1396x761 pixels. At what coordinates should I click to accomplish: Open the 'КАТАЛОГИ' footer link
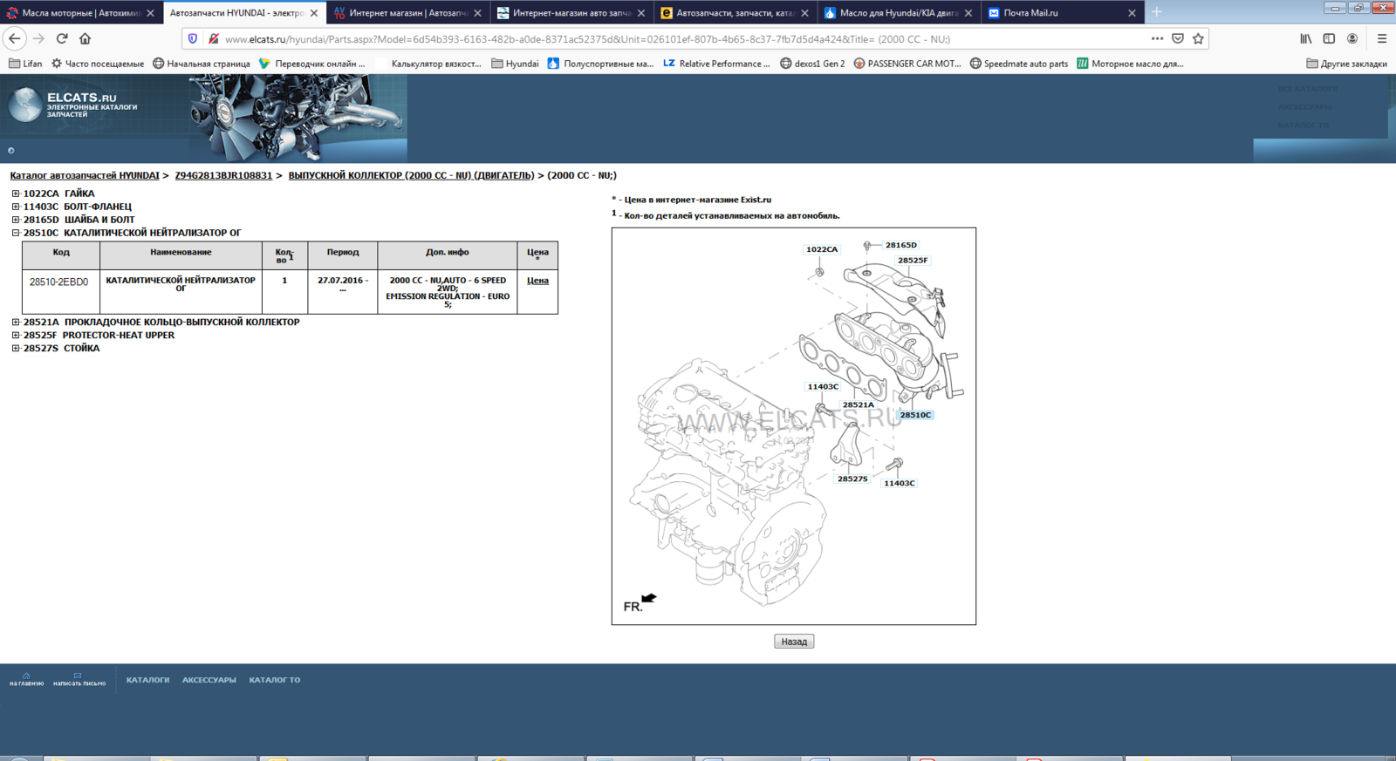(x=147, y=680)
